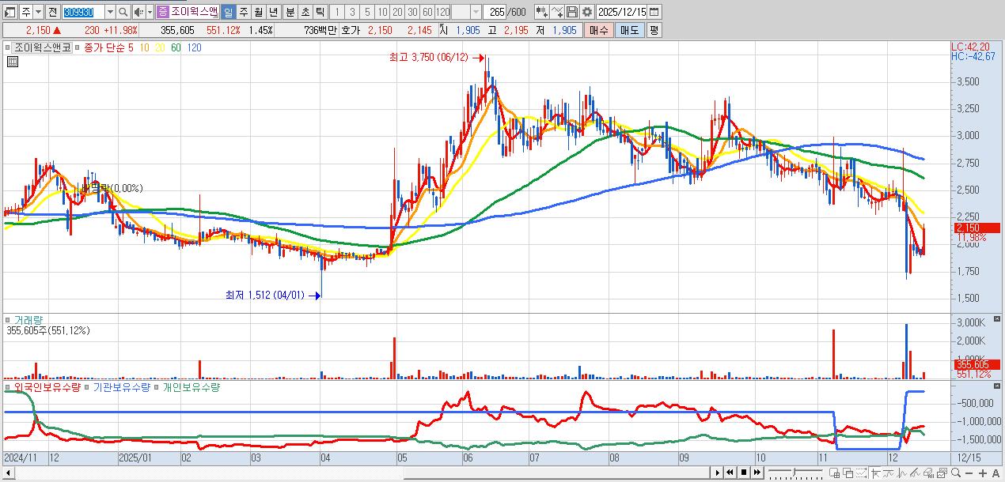Image resolution: width=1005 pixels, height=482 pixels.
Task: Click the moving average lines icon
Action: point(888,473)
